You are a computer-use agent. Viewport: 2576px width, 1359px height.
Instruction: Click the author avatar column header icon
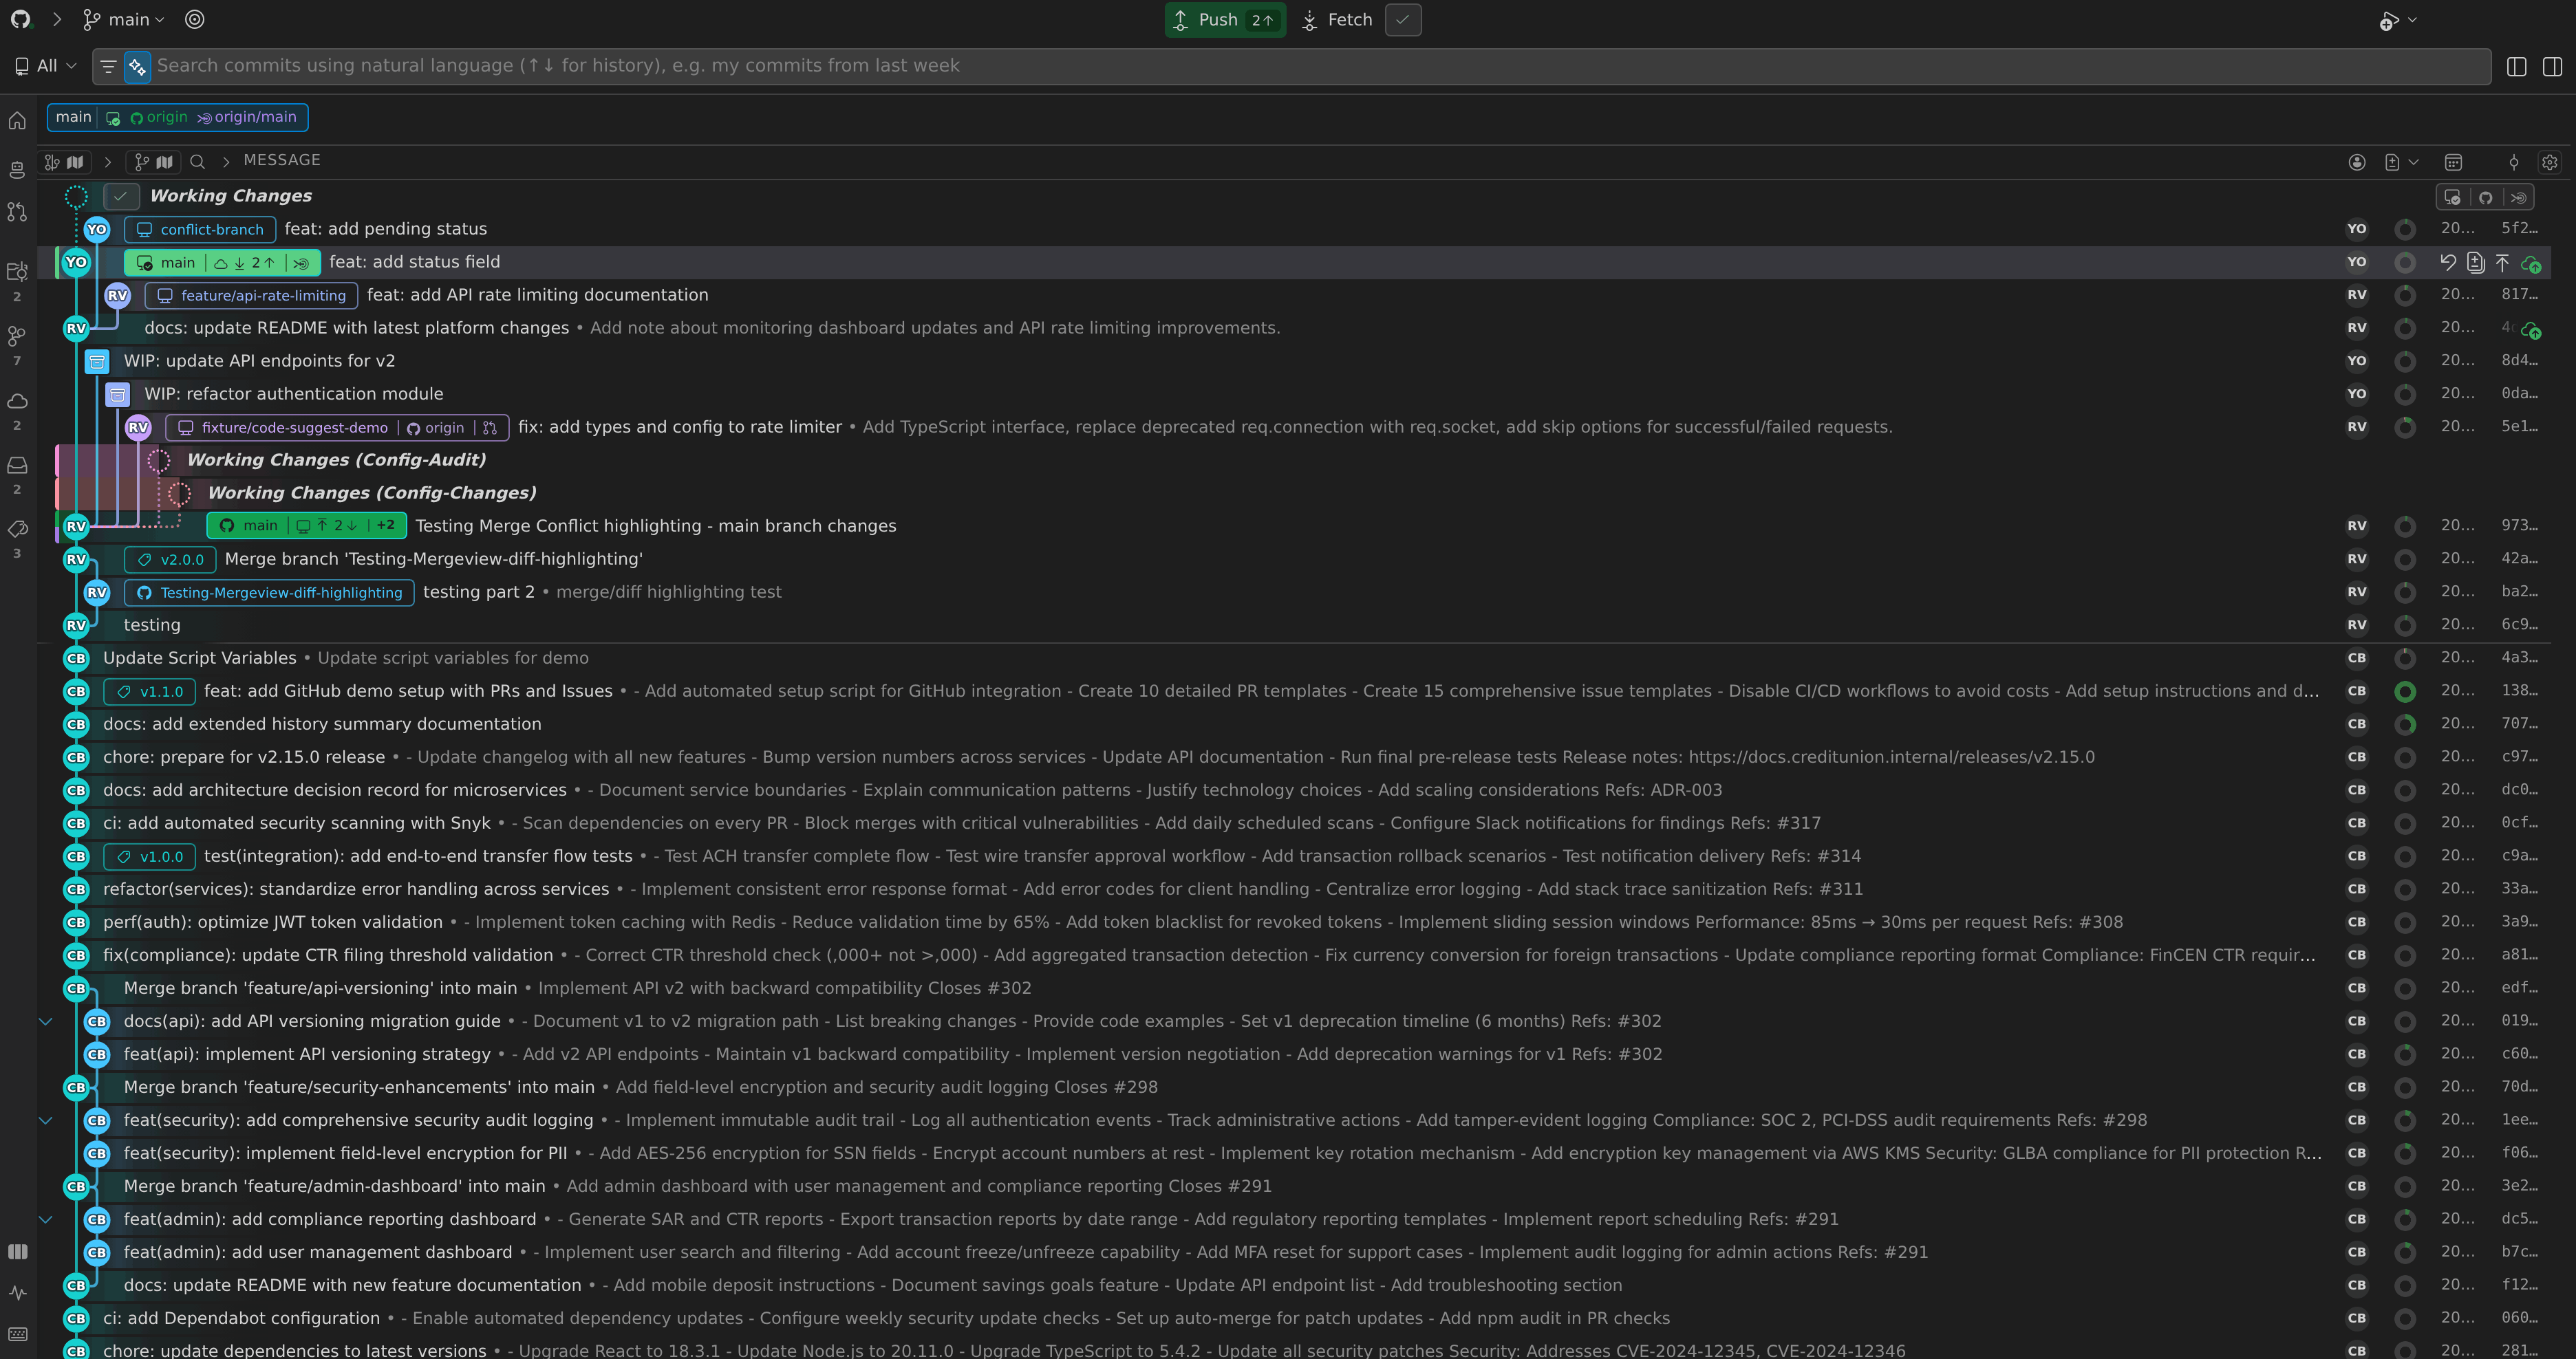(x=2357, y=162)
